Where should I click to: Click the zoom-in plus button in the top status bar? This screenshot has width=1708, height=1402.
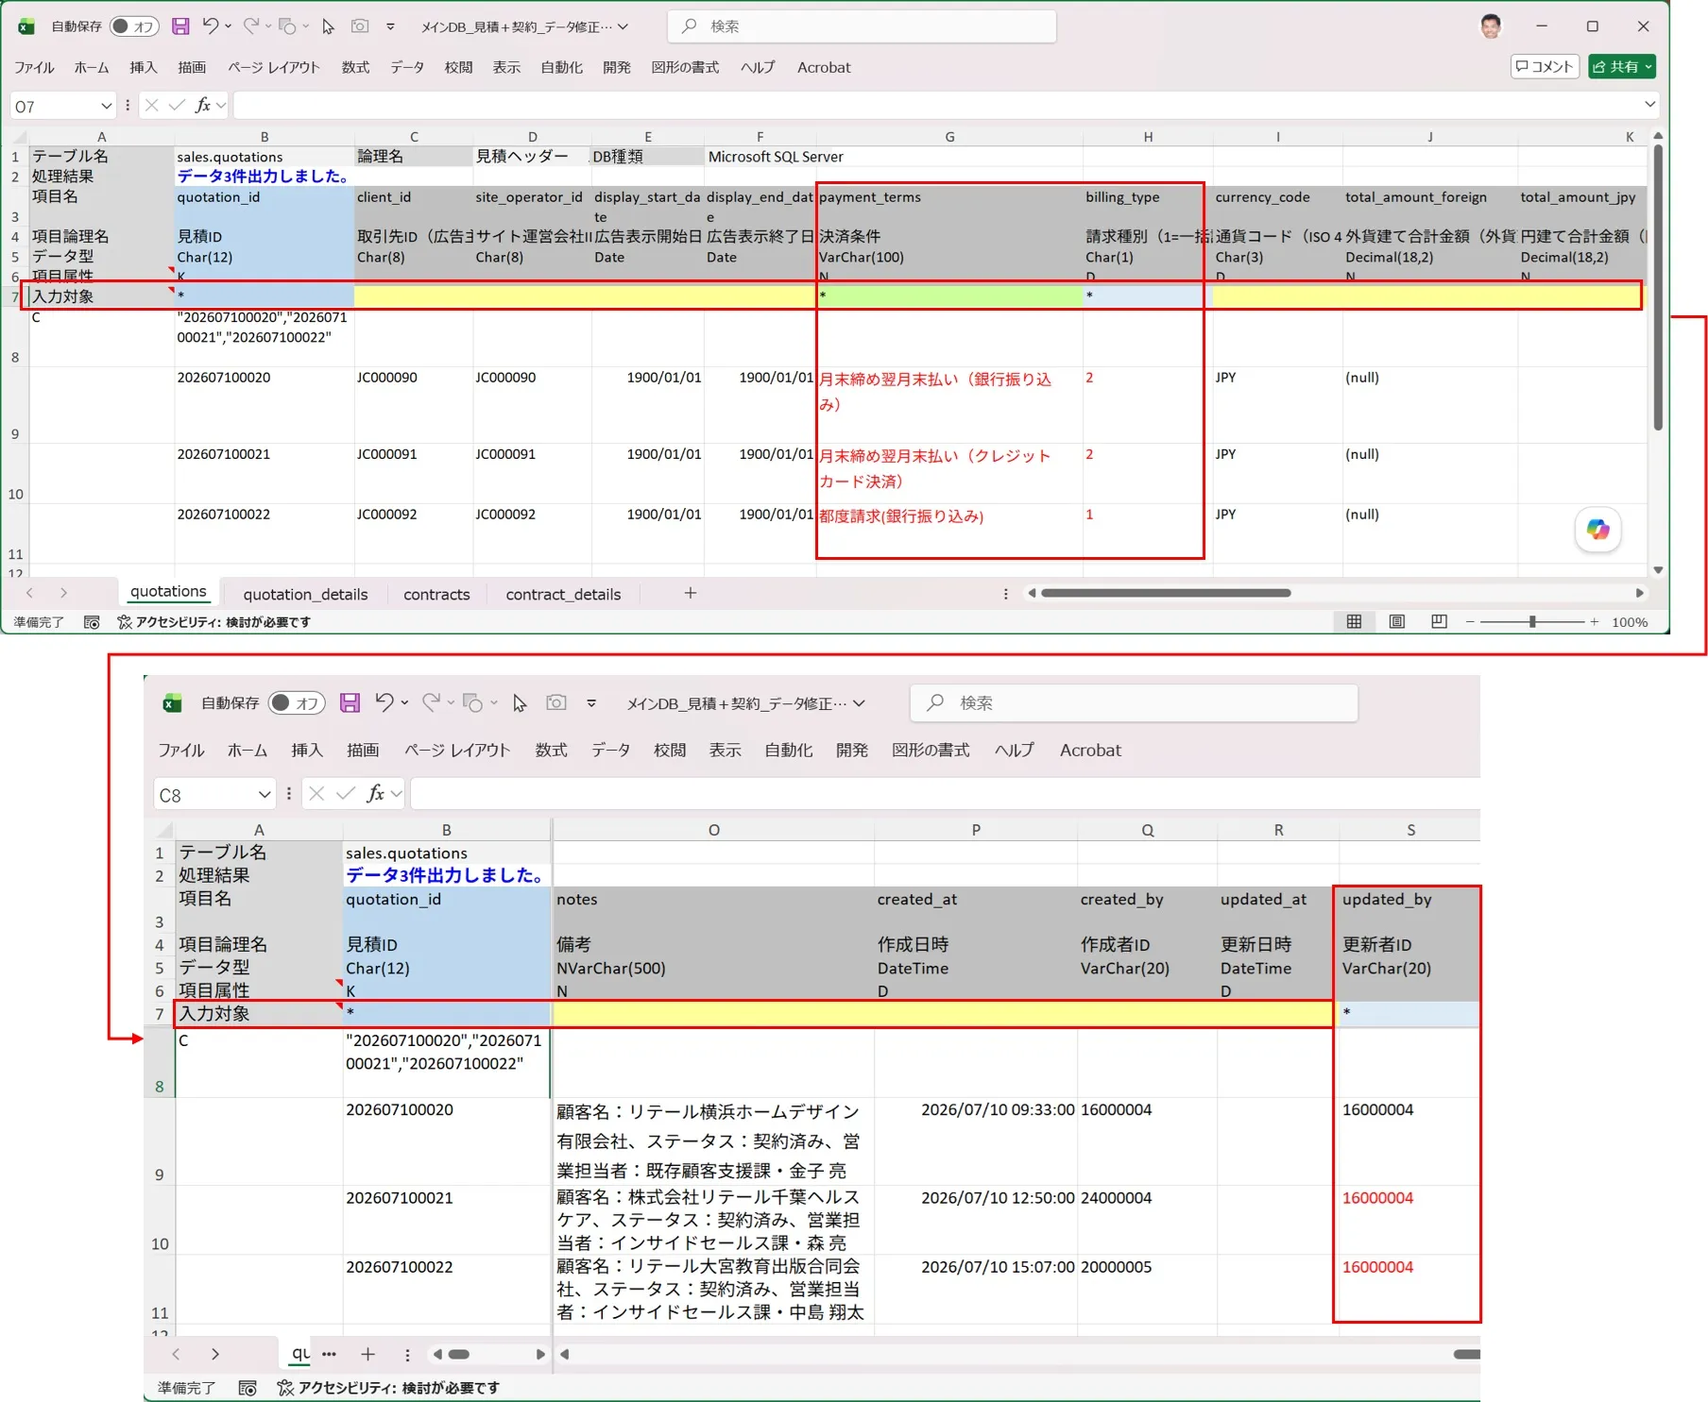tap(1594, 621)
